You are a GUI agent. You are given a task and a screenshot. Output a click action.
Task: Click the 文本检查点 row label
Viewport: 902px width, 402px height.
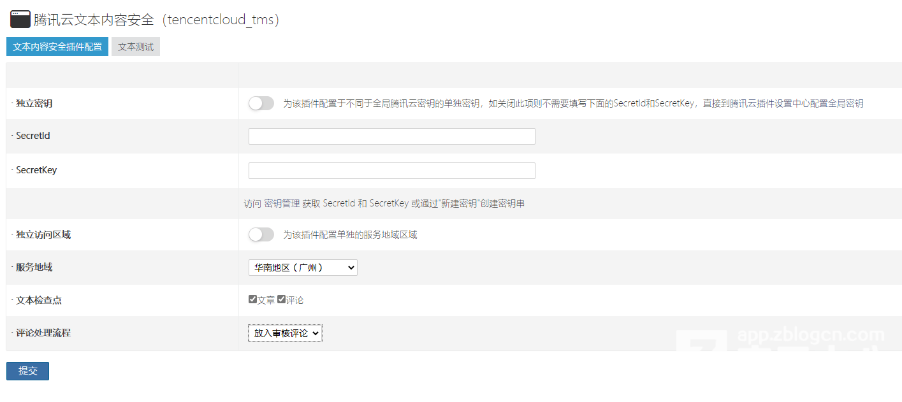tap(39, 300)
